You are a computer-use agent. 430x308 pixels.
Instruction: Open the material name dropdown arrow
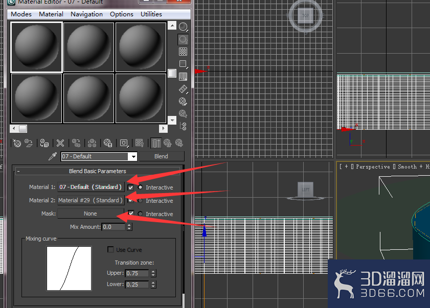tap(133, 156)
